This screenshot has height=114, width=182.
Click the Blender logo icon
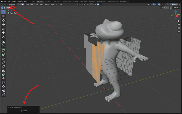point(2,2)
